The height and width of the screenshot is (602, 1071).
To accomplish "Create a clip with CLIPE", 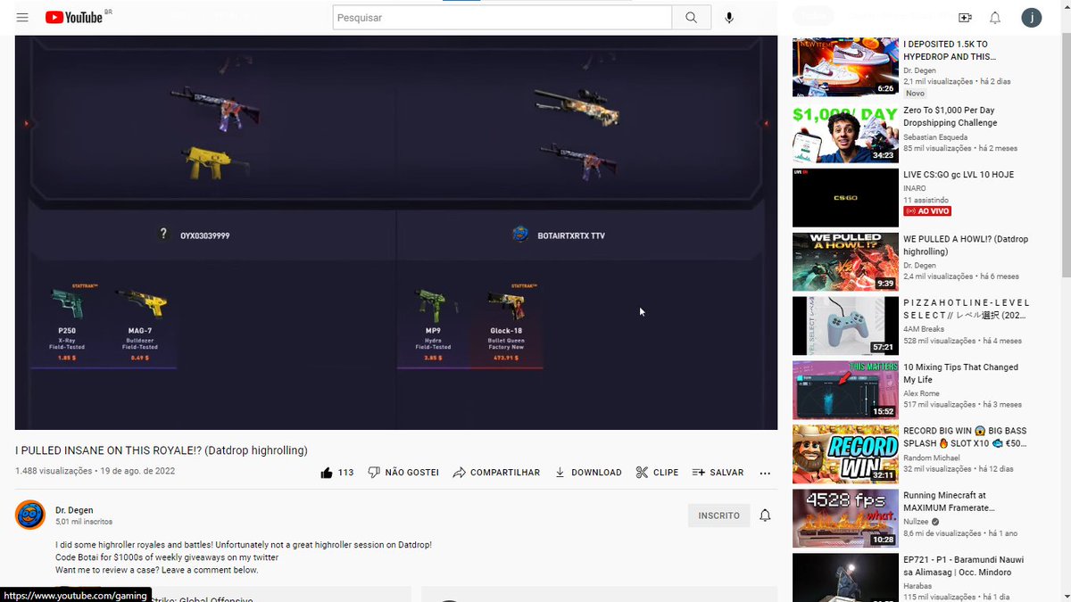I will click(x=657, y=473).
